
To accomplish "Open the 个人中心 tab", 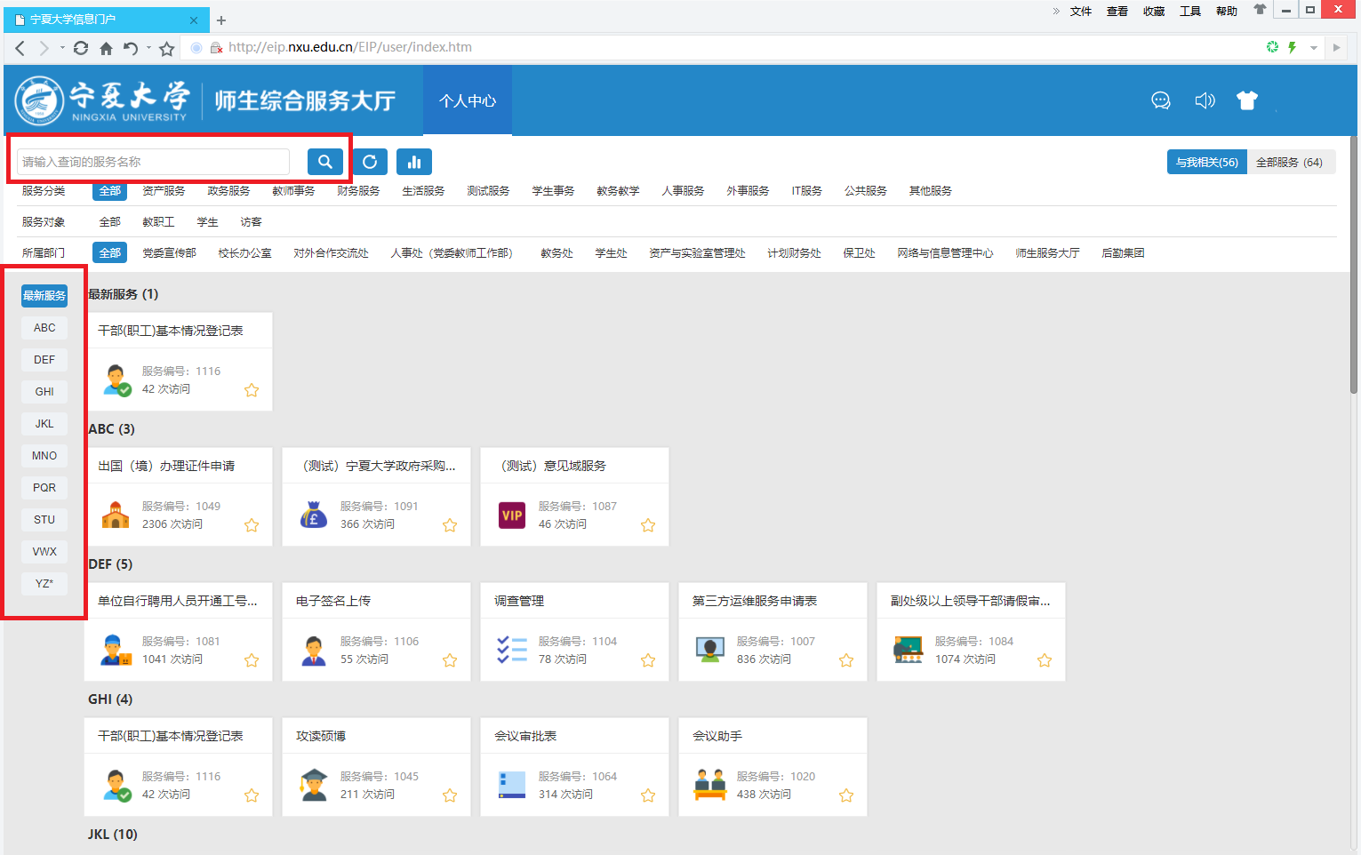I will [x=468, y=100].
